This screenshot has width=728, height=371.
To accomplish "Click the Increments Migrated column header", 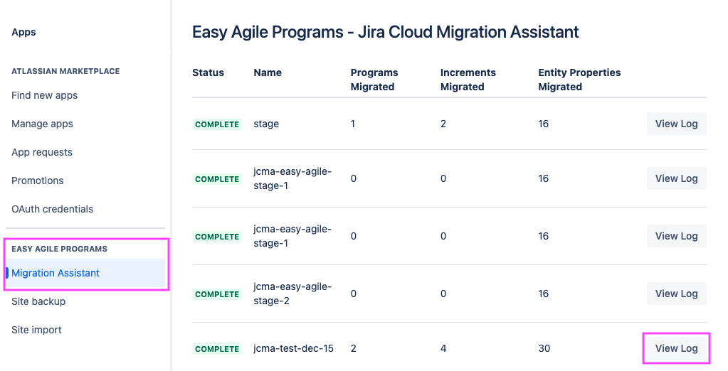I will point(468,80).
